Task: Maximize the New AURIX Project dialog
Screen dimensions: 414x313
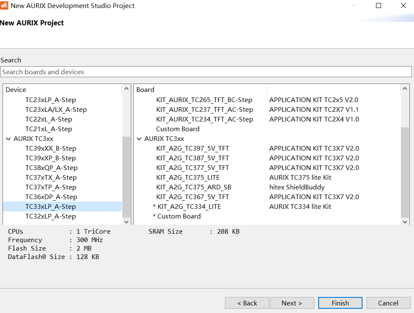Action: click(x=379, y=5)
